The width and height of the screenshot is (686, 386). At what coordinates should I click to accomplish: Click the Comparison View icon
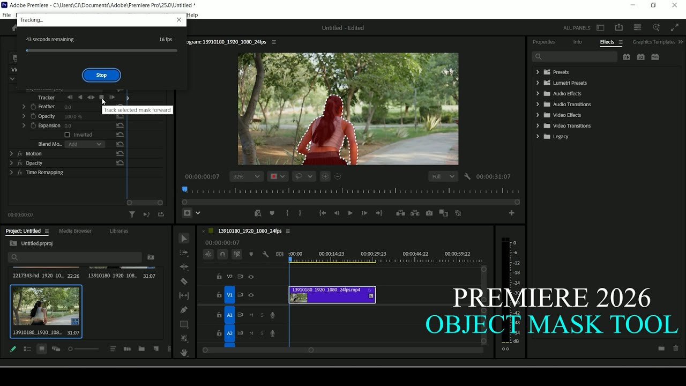click(x=443, y=213)
